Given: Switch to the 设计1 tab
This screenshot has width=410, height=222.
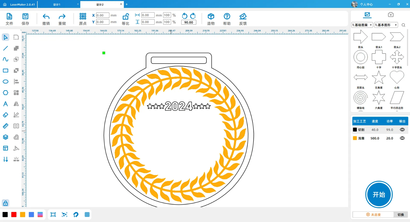Looking at the screenshot, I should (x=57, y=4).
